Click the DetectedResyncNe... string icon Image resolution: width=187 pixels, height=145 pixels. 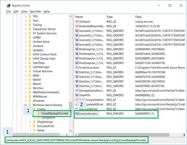(77, 26)
